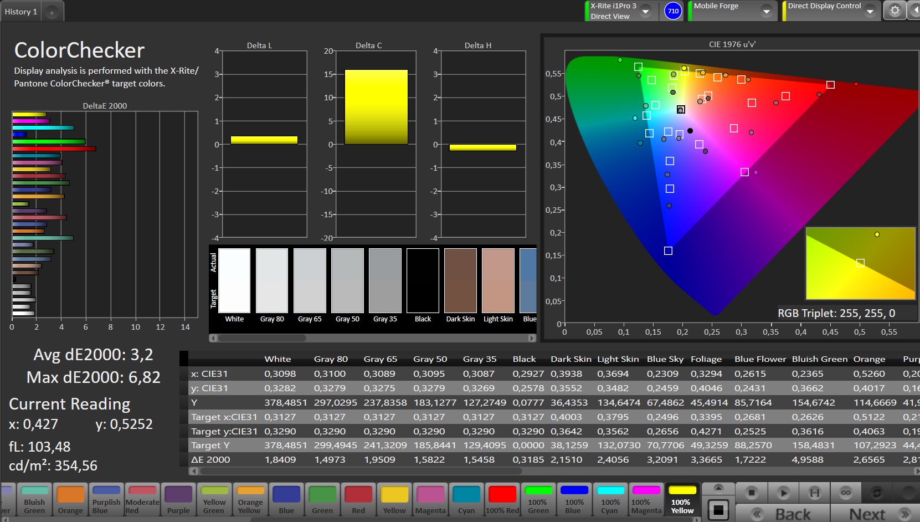Click the blue 710 meter badge
The width and height of the screenshot is (920, 522).
[673, 11]
